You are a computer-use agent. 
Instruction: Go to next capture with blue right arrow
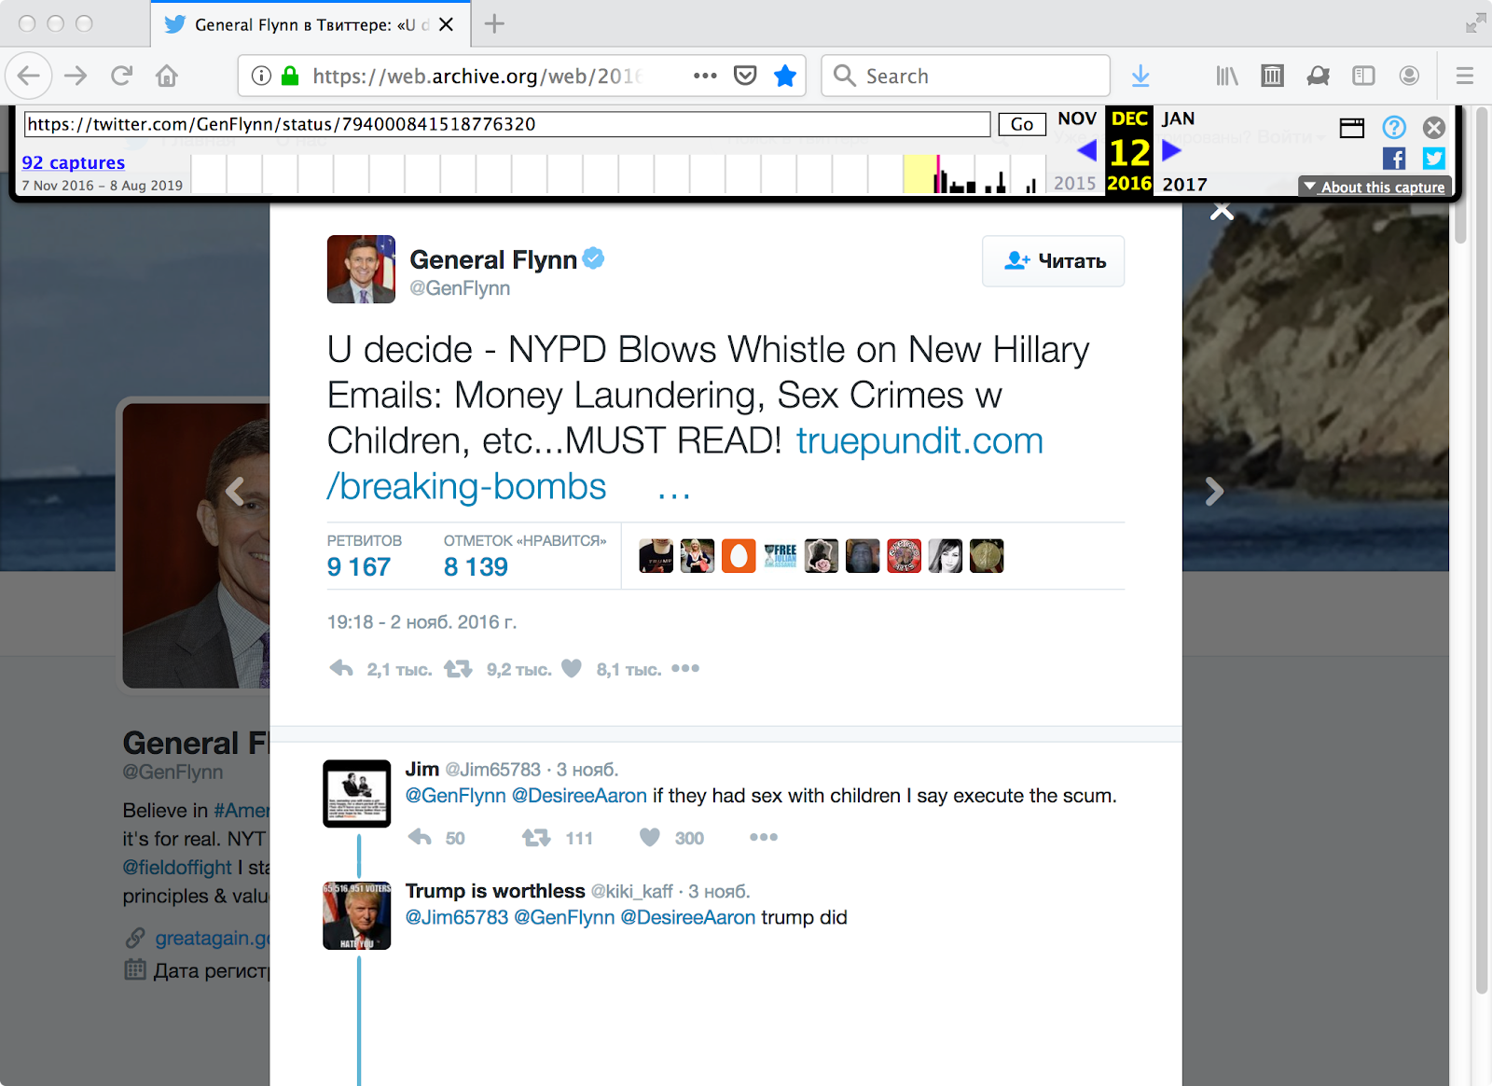point(1171,150)
